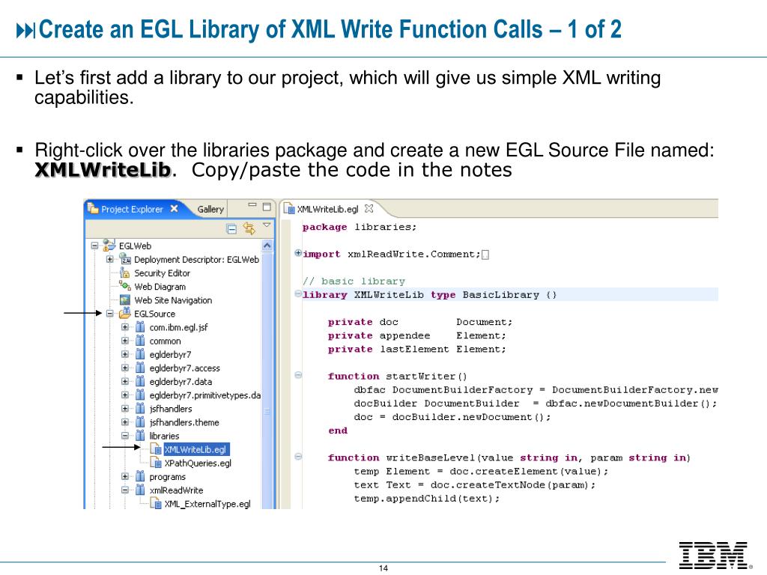Image resolution: width=767 pixels, height=575 pixels.
Task: Collapse the writeBaseLevel function block
Action: [x=297, y=457]
